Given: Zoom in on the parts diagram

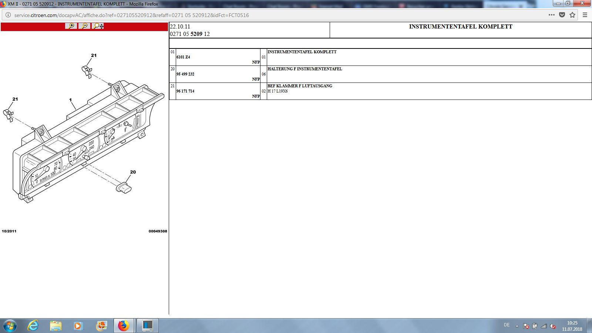Looking at the screenshot, I should 71,26.
